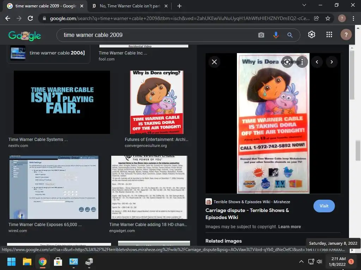Screen dimensions: 361x270
Task: Close the No, Time Warner Cable tab
Action: click(166, 6)
